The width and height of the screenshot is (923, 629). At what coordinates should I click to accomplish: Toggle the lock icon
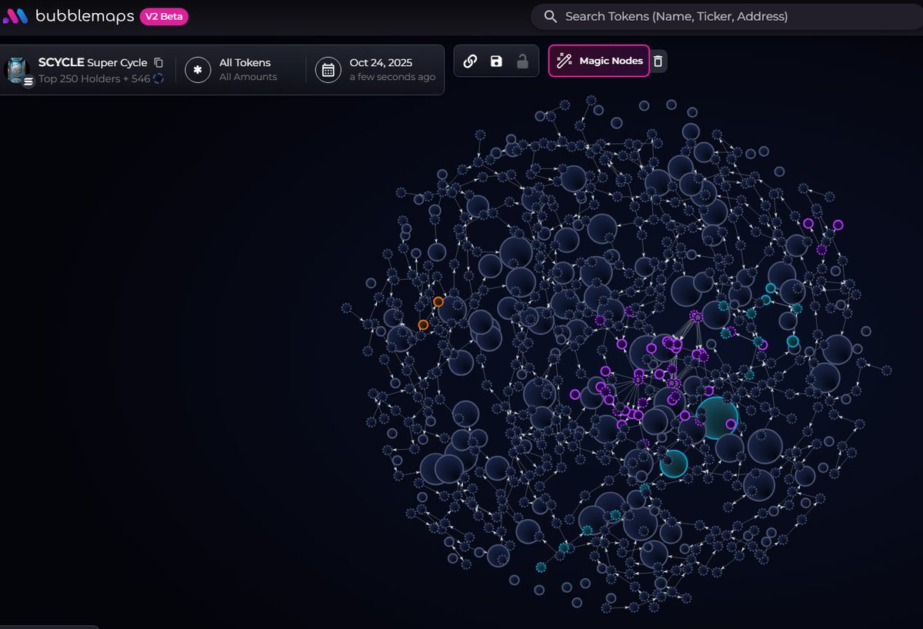tap(522, 62)
